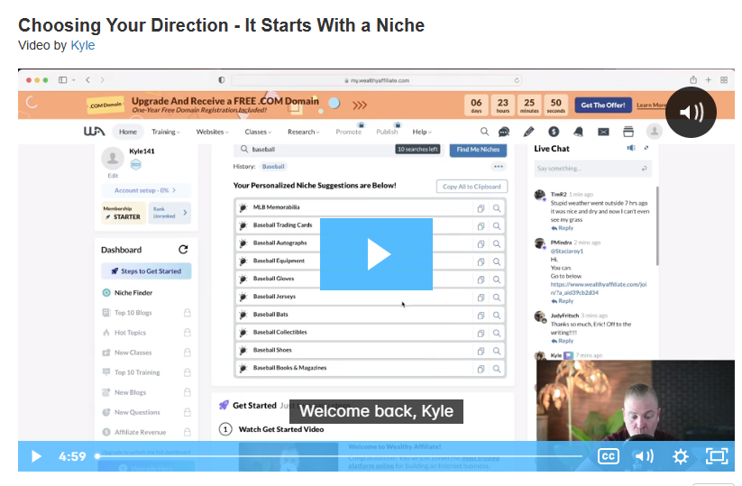Search the Baseball Jerseys niche

(x=497, y=298)
